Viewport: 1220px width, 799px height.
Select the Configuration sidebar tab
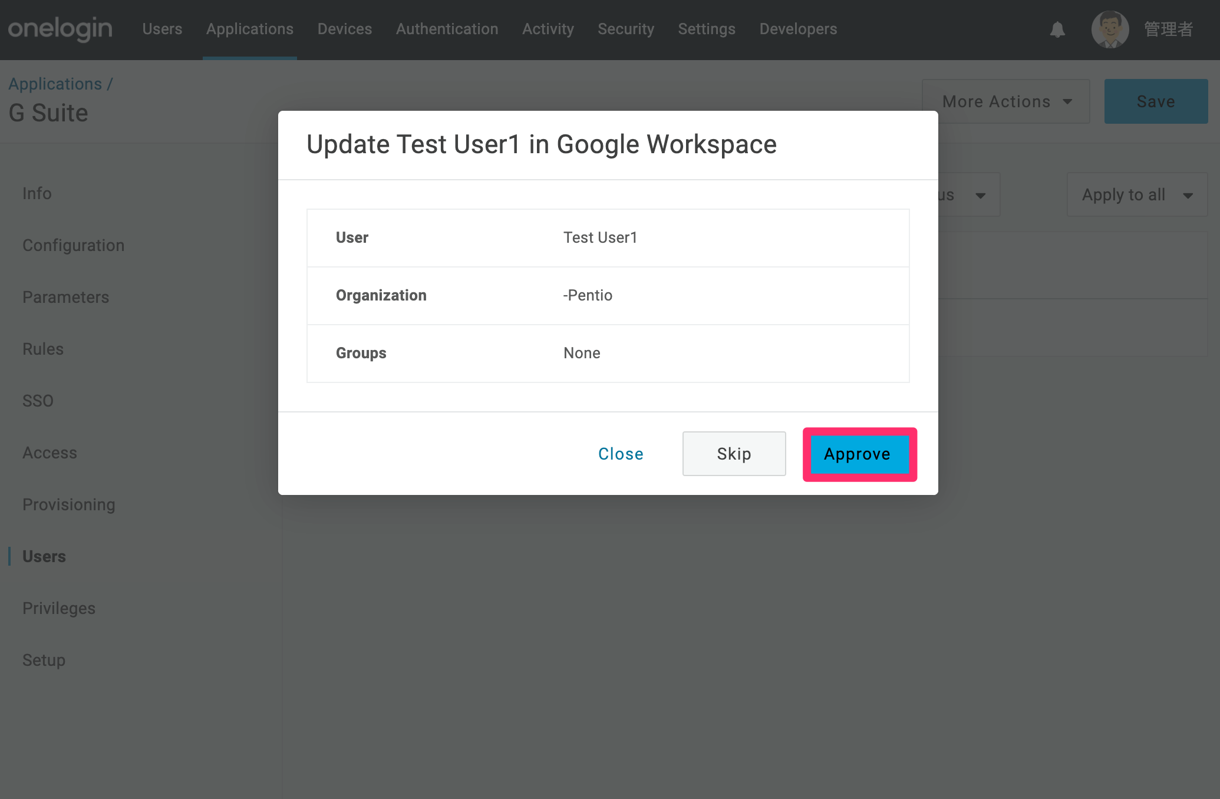point(74,245)
